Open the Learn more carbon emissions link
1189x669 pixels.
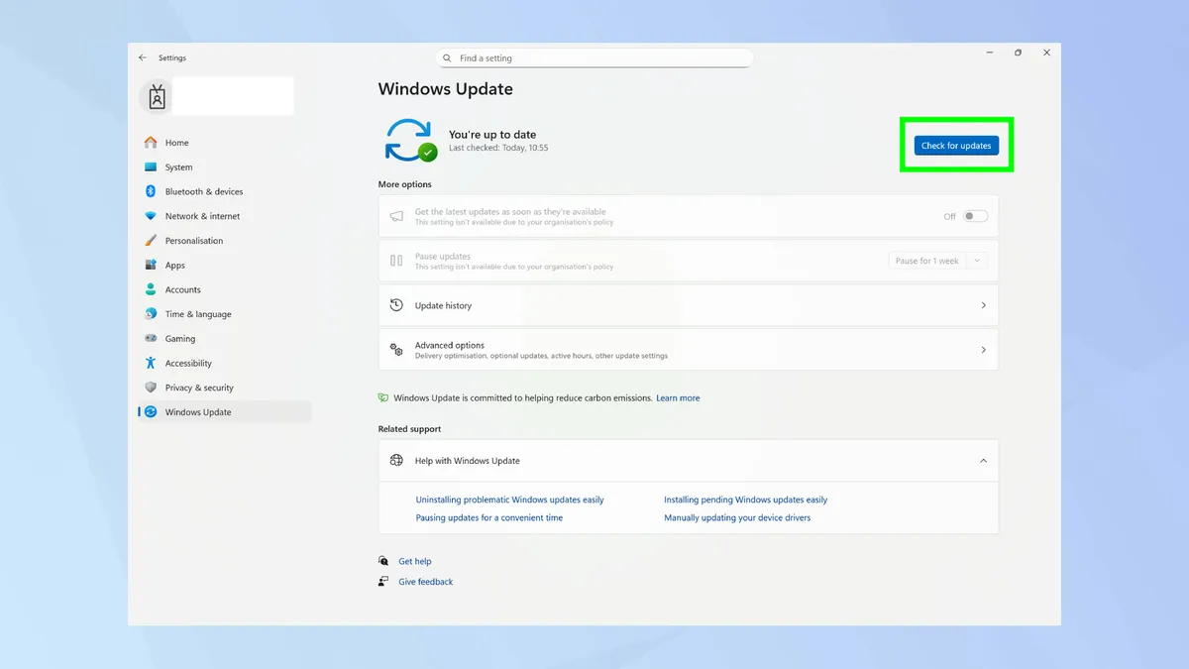coord(678,397)
